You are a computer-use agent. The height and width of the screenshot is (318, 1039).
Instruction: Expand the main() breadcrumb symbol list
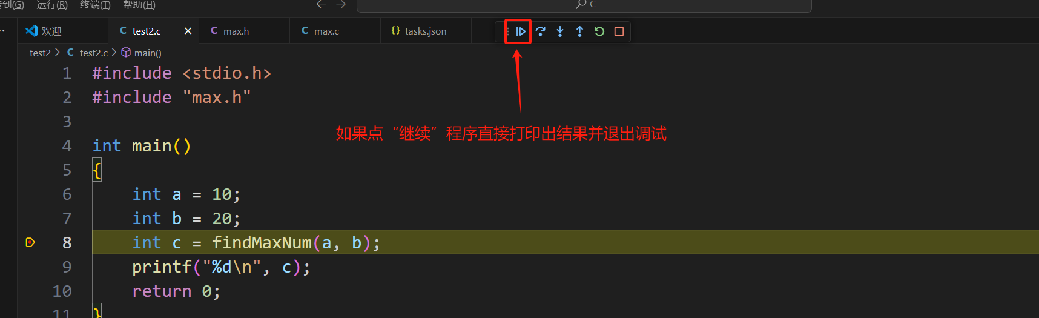coord(142,53)
